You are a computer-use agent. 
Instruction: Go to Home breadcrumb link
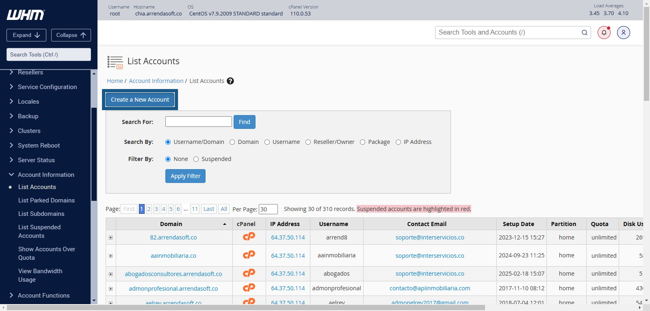pos(115,81)
